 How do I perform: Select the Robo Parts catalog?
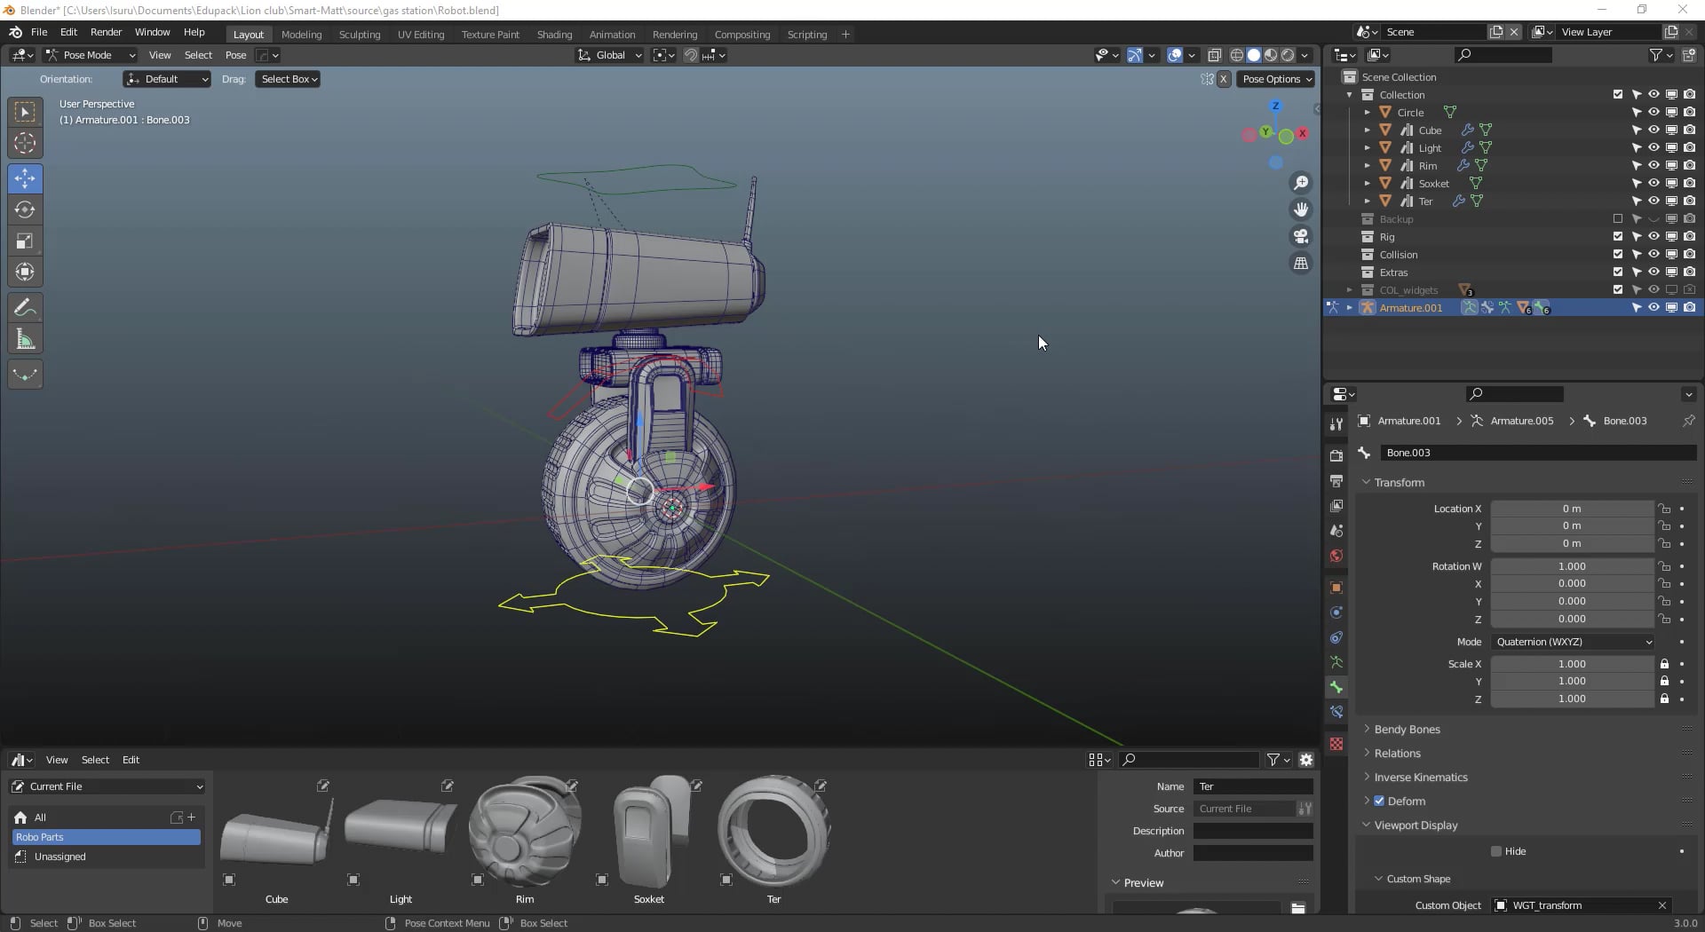tap(107, 837)
